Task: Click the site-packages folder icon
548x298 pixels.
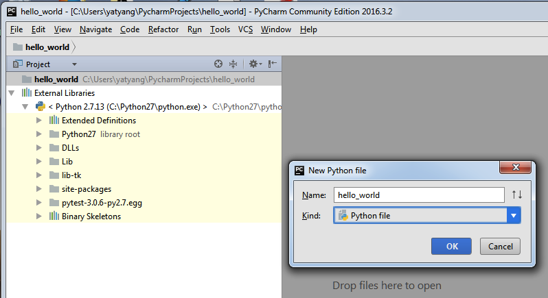Action: click(x=54, y=188)
